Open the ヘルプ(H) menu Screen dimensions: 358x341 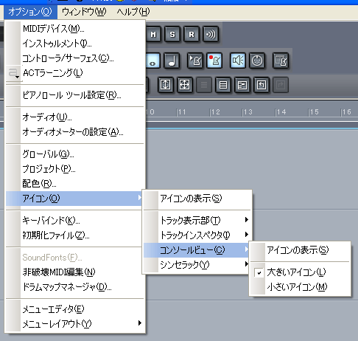[x=133, y=12]
